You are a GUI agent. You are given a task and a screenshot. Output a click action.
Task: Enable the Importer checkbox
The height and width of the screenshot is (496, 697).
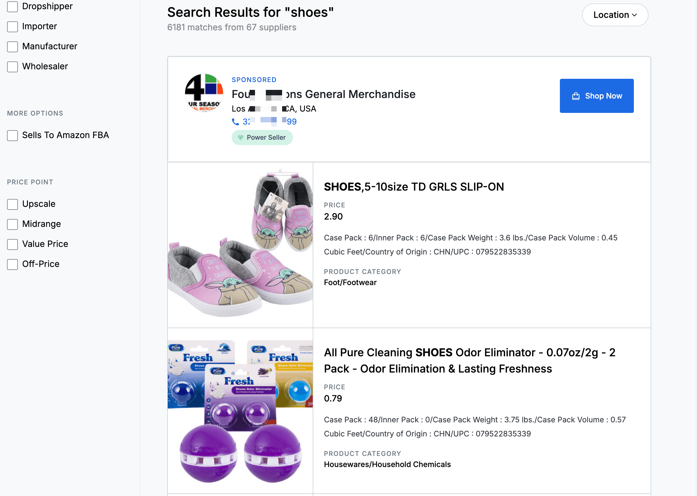pyautogui.click(x=12, y=27)
